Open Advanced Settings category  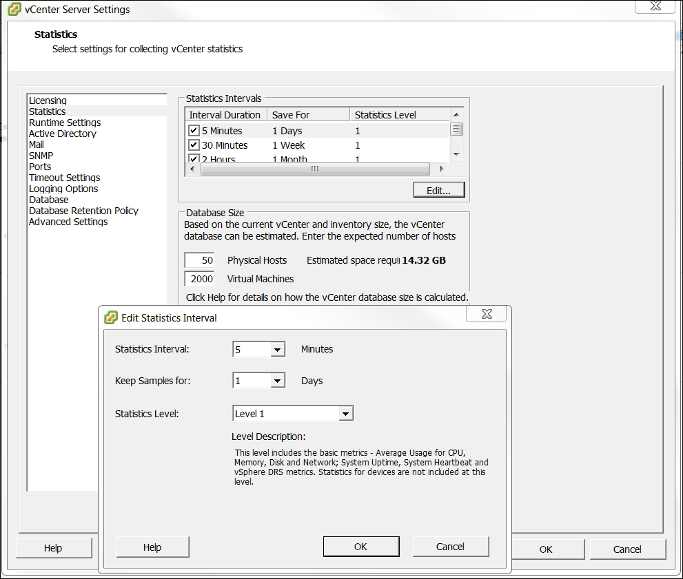pos(68,222)
